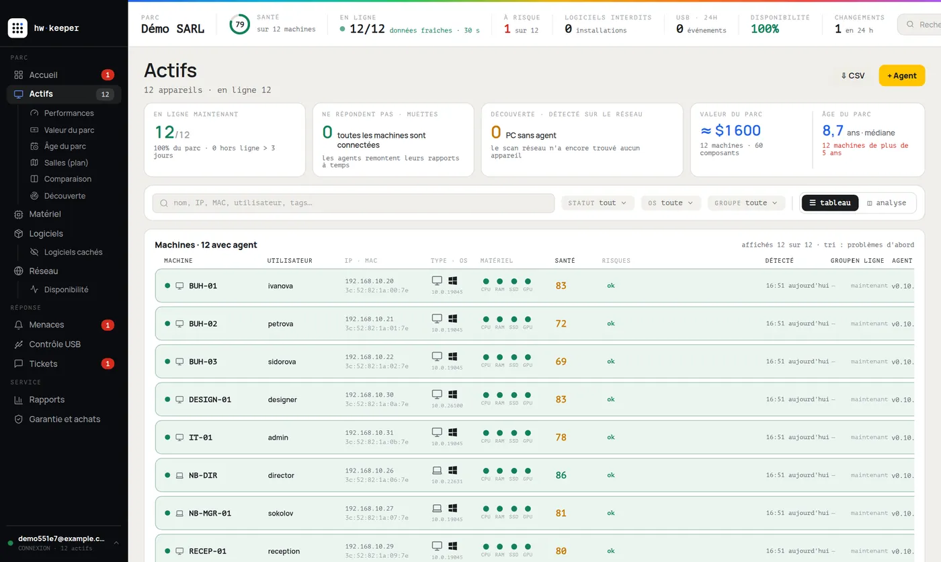Viewport: 941px width, 562px height.
Task: Go to Âge du parc view
Action: coord(65,146)
